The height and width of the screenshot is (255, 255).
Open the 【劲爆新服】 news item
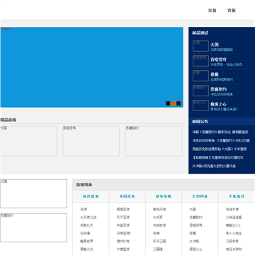pyautogui.click(x=217, y=157)
